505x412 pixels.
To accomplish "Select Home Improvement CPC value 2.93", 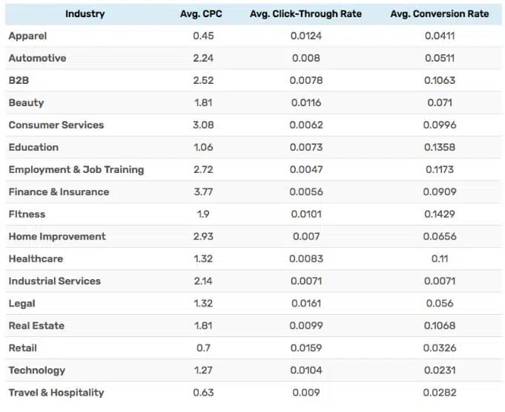I will [x=202, y=237].
